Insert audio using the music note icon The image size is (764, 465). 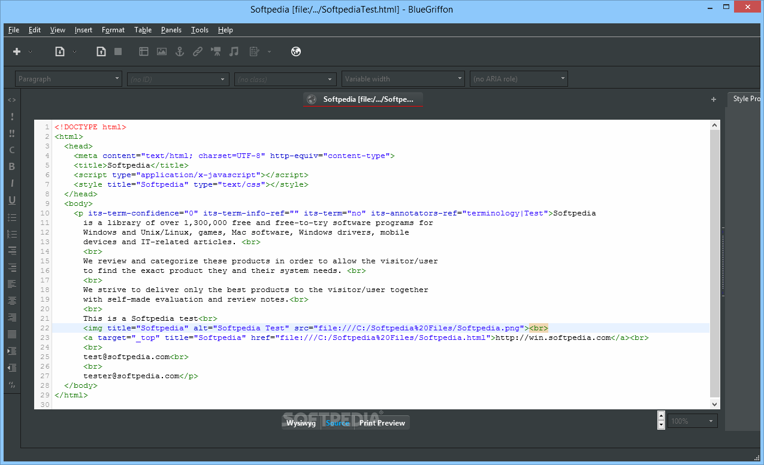pos(234,51)
